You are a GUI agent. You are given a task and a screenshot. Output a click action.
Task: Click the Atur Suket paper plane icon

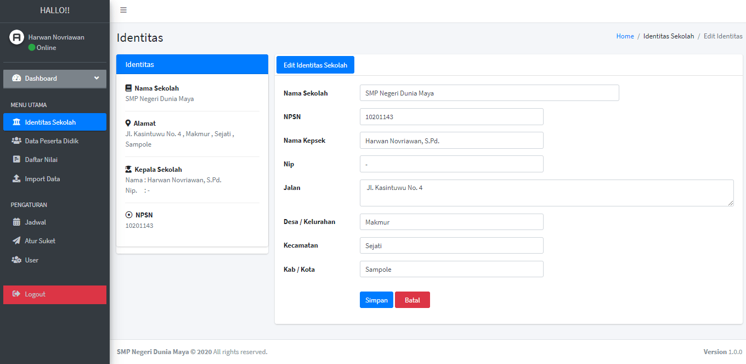coord(16,241)
